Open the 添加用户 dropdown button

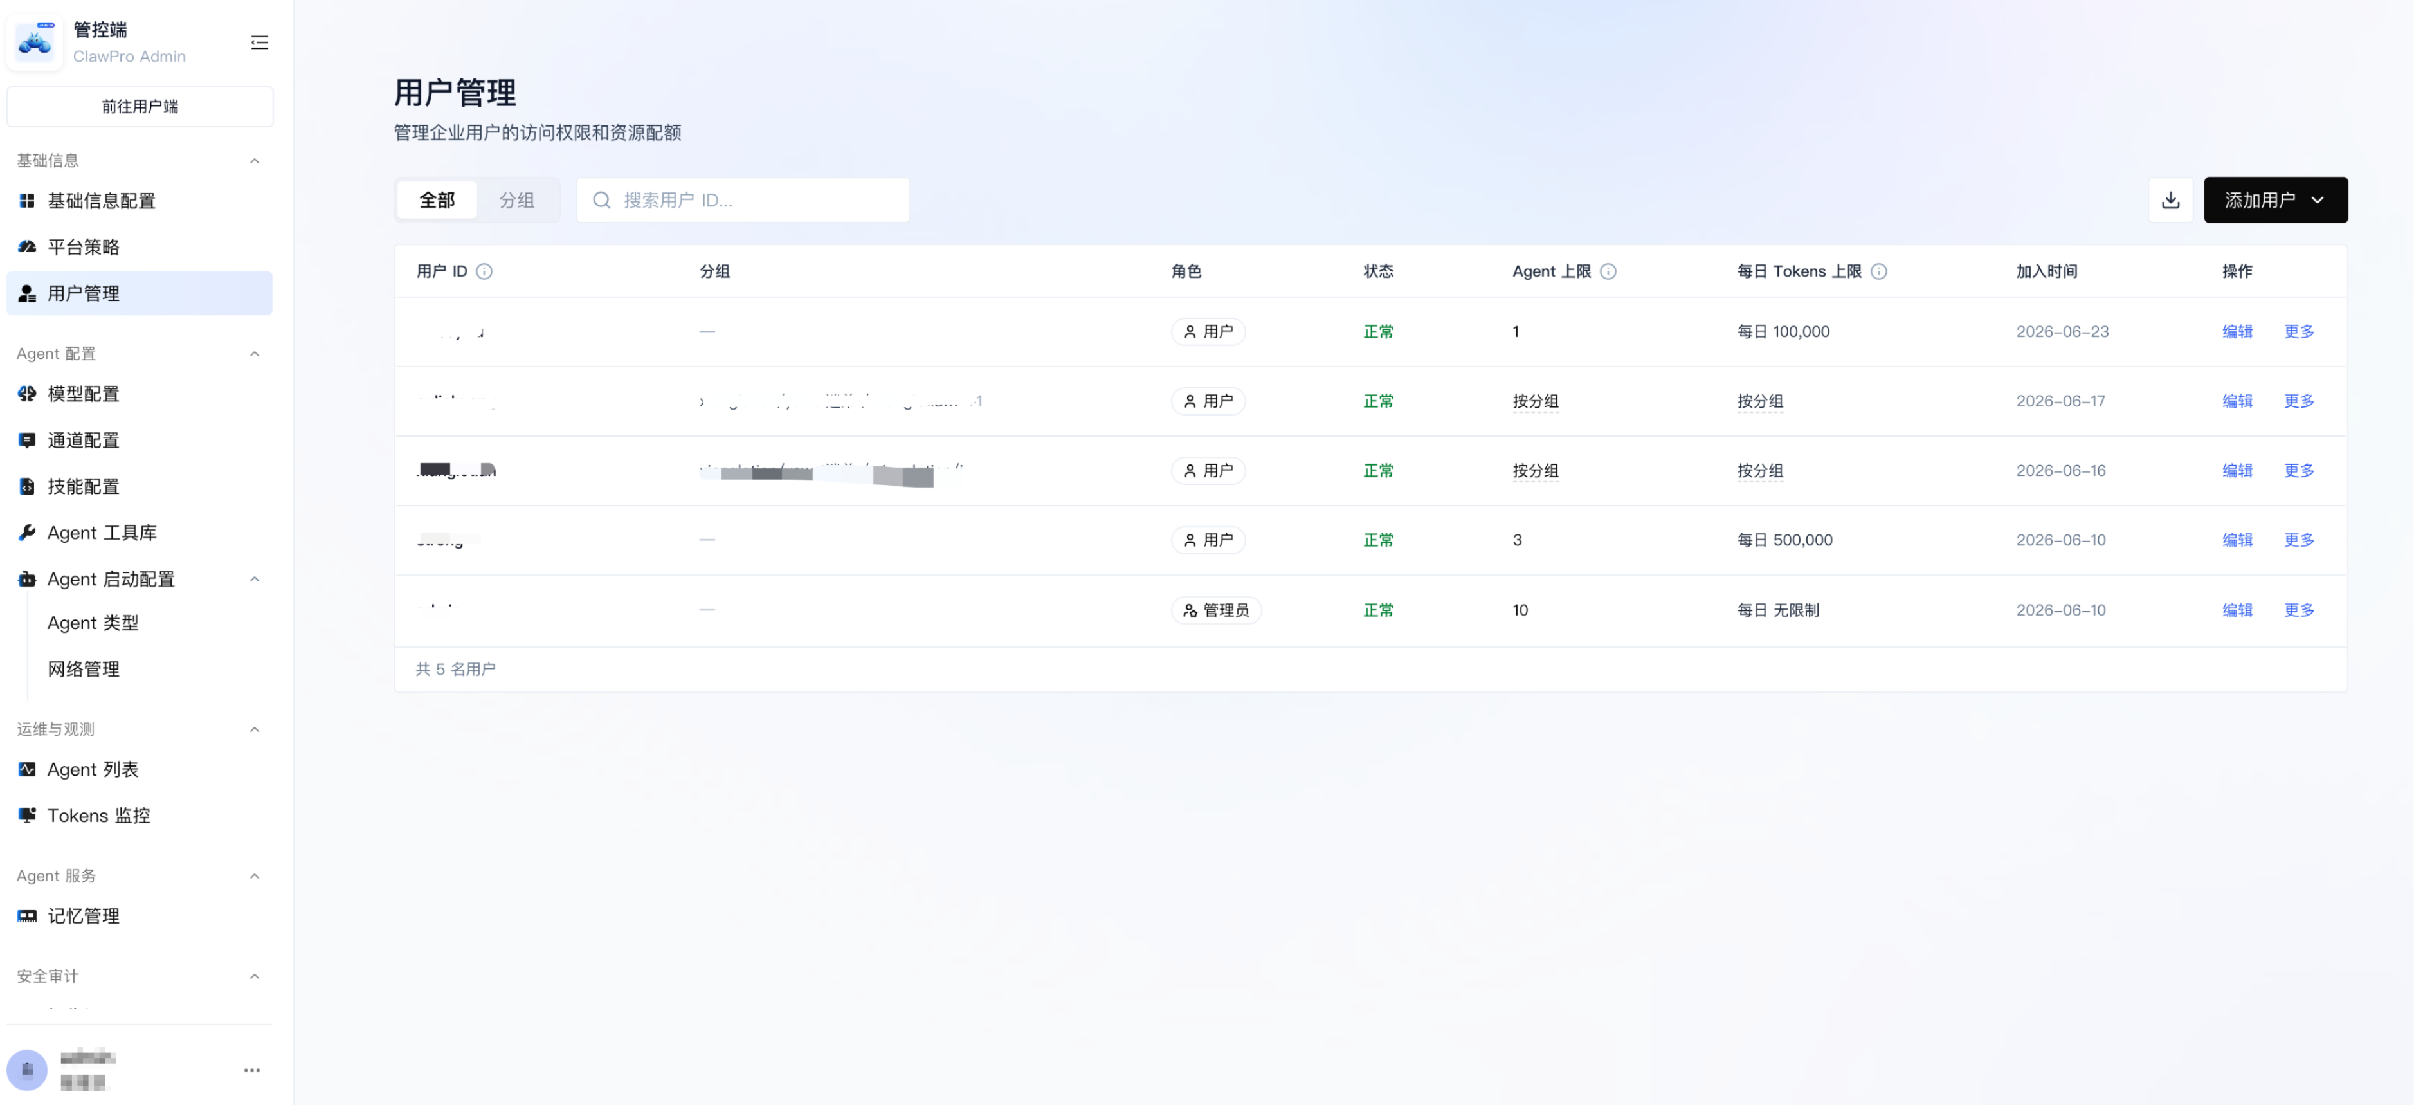point(2275,199)
